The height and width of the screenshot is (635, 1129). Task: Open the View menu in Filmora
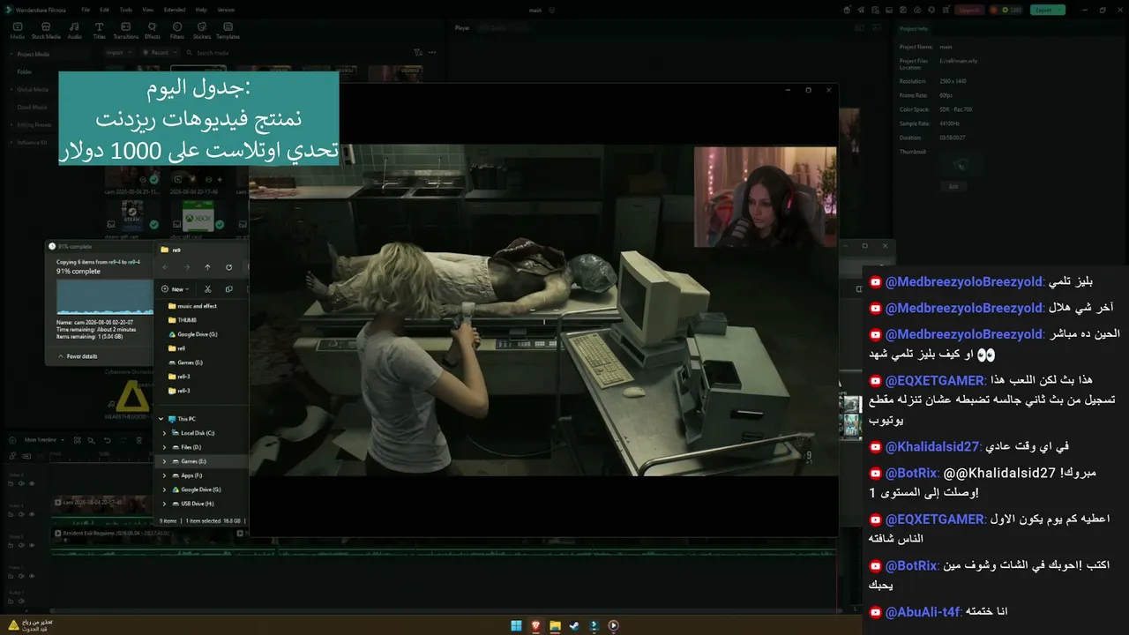[148, 10]
